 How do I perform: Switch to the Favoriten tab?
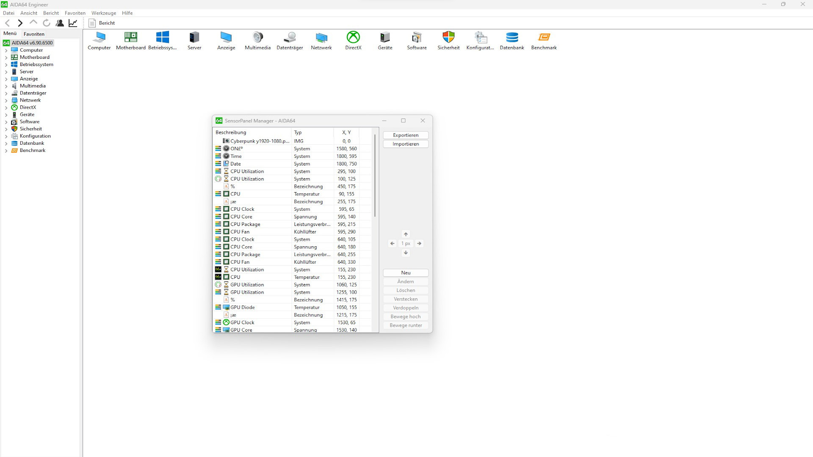click(34, 34)
